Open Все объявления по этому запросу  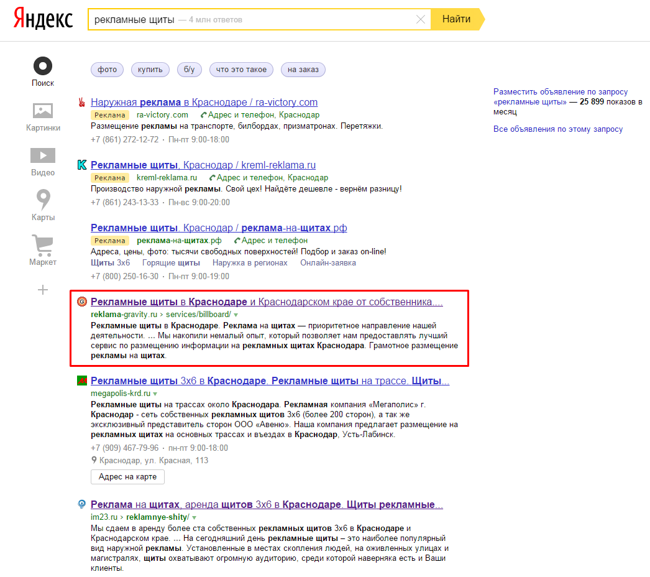[x=558, y=129]
